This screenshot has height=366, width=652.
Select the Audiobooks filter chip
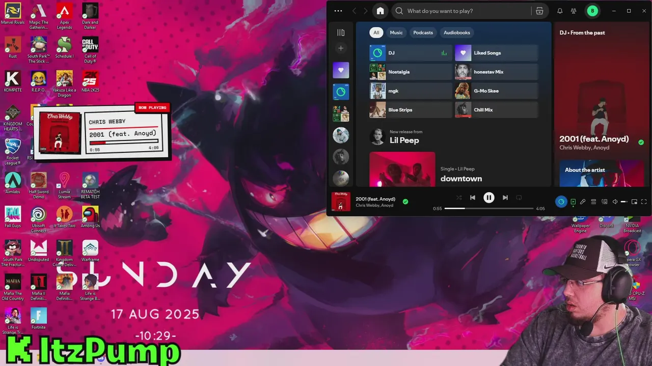click(x=457, y=33)
